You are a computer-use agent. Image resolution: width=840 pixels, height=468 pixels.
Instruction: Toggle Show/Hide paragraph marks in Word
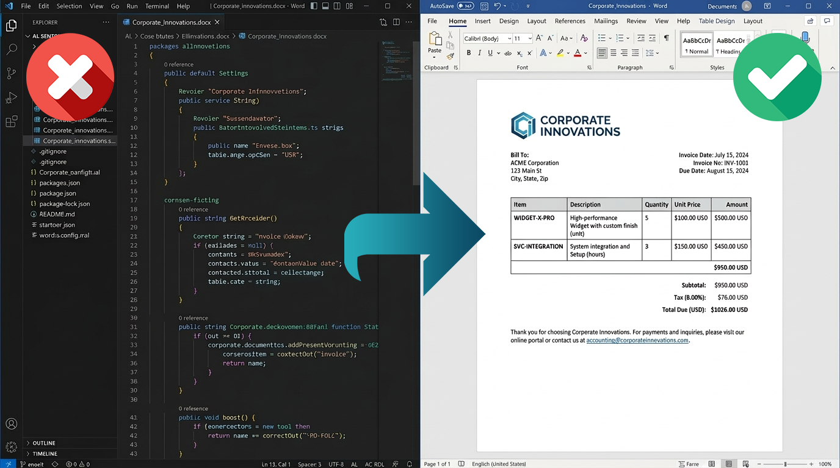666,38
